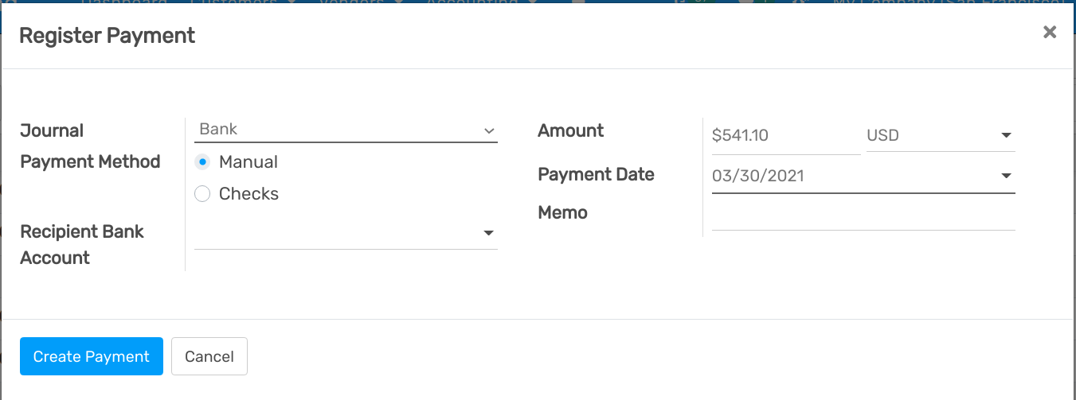Click the Journal field label
This screenshot has height=400, width=1076.
pyautogui.click(x=52, y=130)
